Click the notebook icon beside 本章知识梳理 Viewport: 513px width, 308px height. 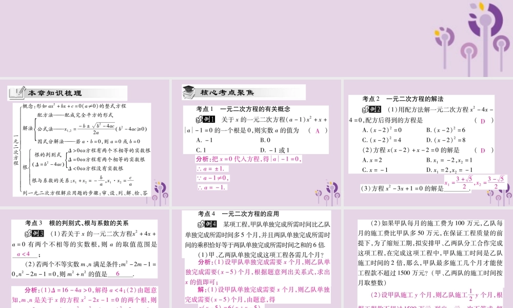point(17,92)
